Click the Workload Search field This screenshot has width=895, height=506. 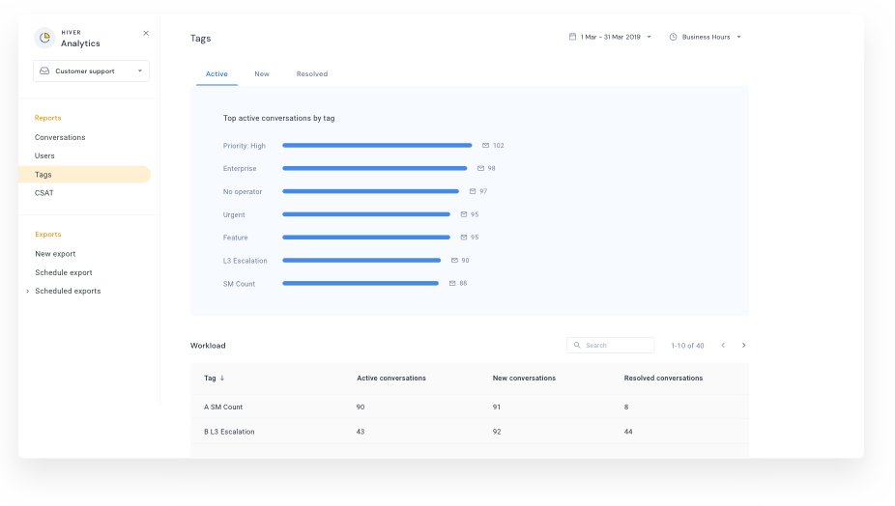point(611,345)
